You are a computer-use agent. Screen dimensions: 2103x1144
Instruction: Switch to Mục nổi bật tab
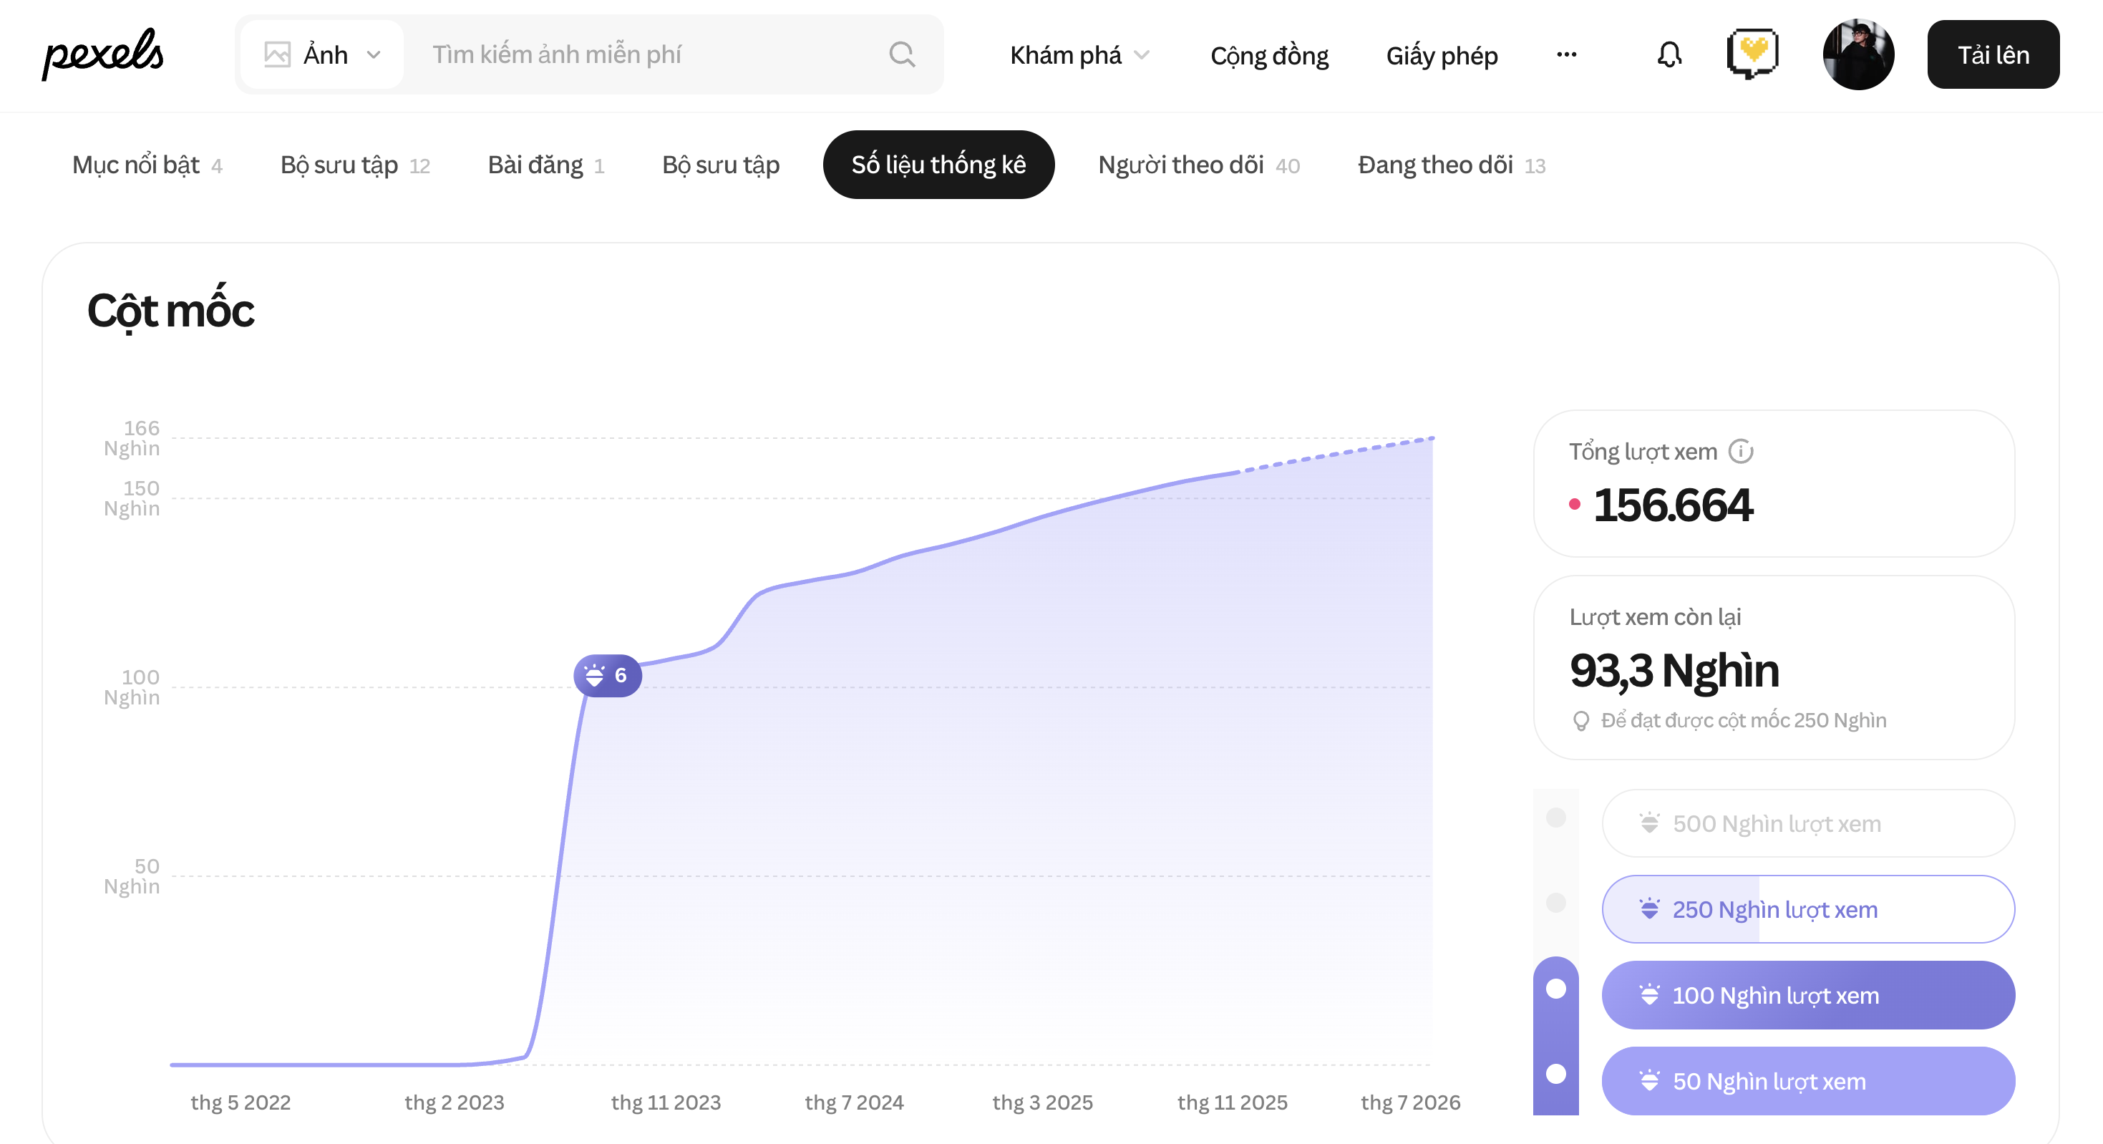click(x=147, y=165)
